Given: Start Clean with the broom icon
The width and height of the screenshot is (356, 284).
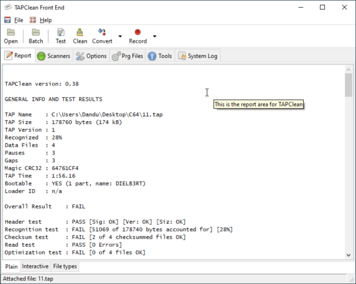Looking at the screenshot, I should (80, 32).
